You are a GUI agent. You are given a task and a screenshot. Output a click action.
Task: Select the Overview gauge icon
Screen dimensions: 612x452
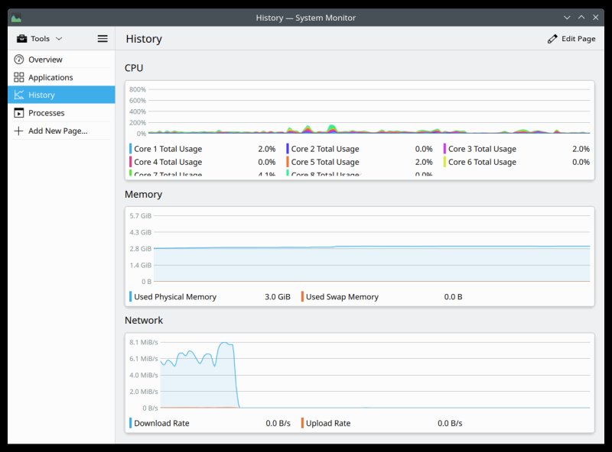coord(19,59)
